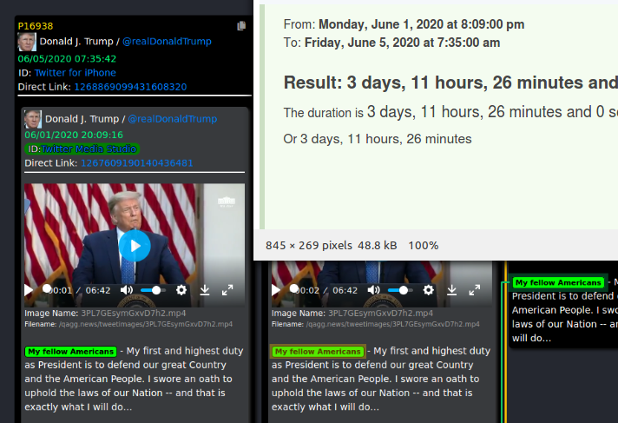
Task: Mute the right video using the speaker icon
Action: 374,290
